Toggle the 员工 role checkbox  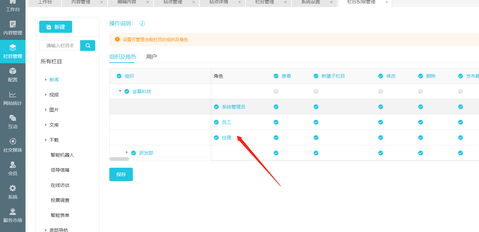216,122
